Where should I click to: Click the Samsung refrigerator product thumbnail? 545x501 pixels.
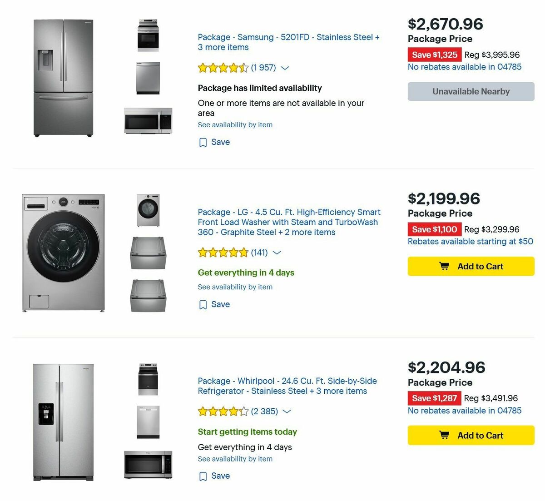click(63, 77)
